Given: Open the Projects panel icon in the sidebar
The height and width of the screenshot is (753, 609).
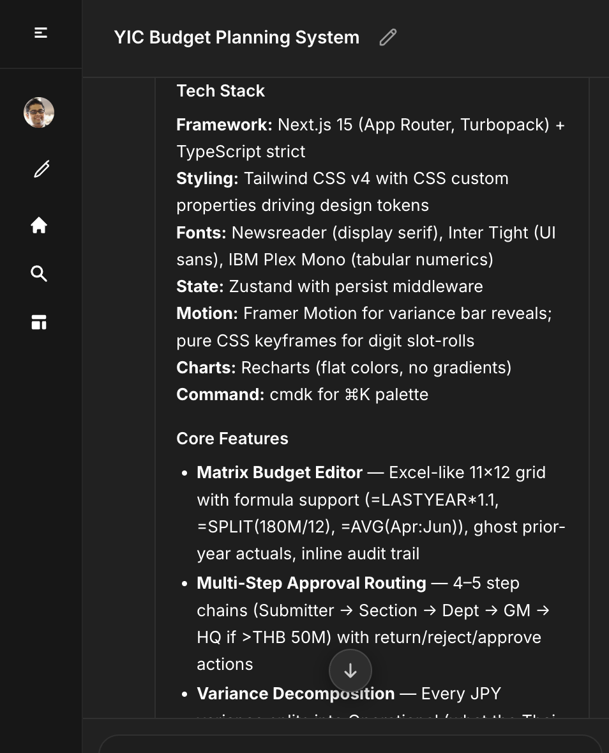Looking at the screenshot, I should (x=39, y=322).
